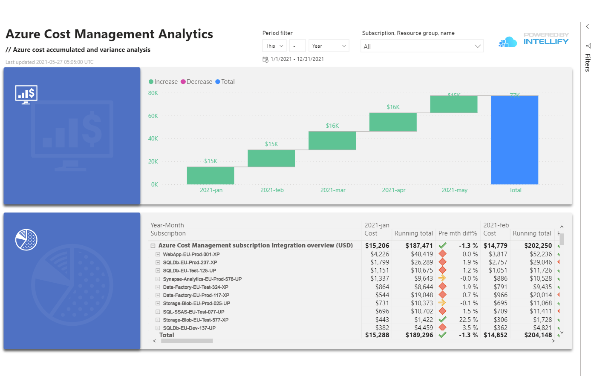Click the $204,148 total running cell

coord(538,335)
